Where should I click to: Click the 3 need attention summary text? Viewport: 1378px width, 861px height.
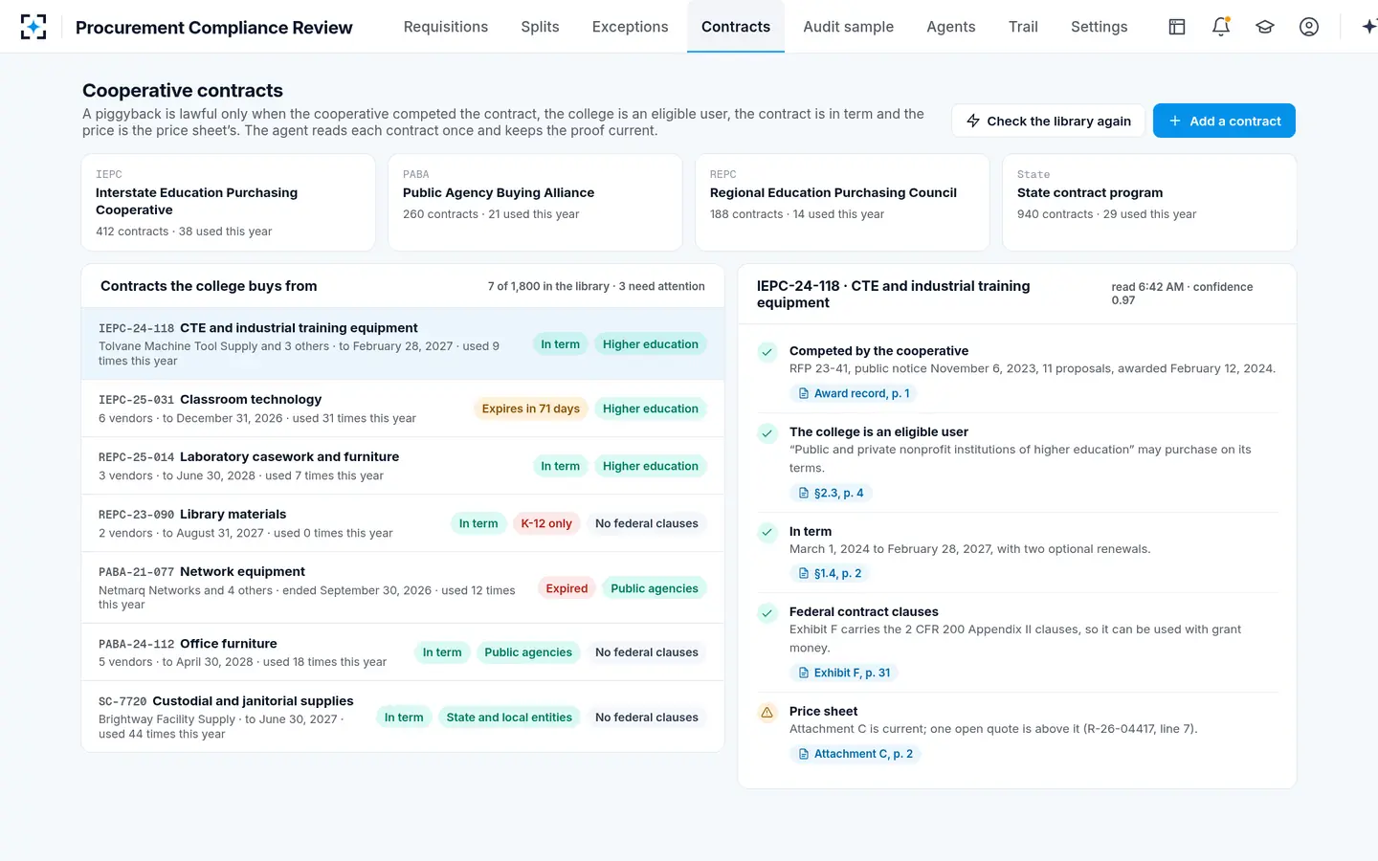coord(661,286)
